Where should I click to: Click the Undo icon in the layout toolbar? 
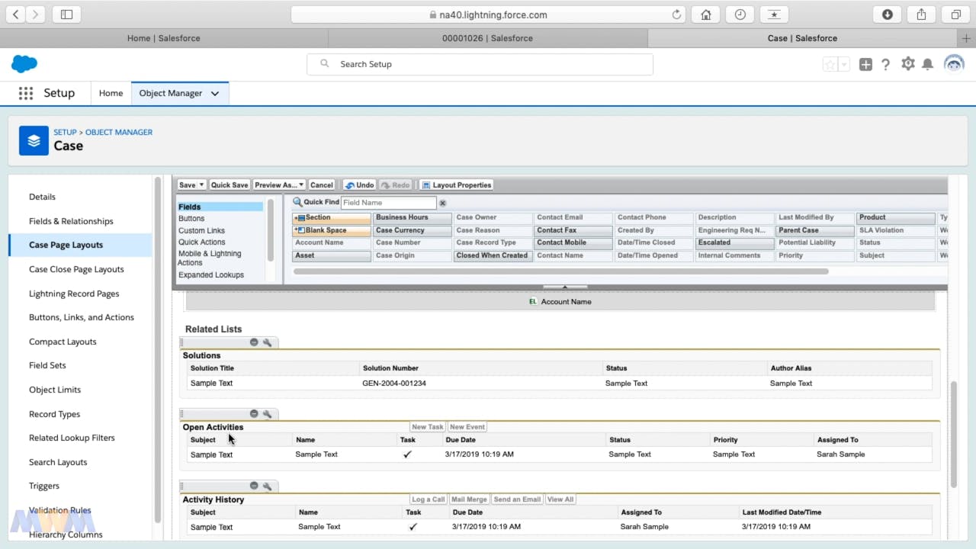(x=359, y=185)
